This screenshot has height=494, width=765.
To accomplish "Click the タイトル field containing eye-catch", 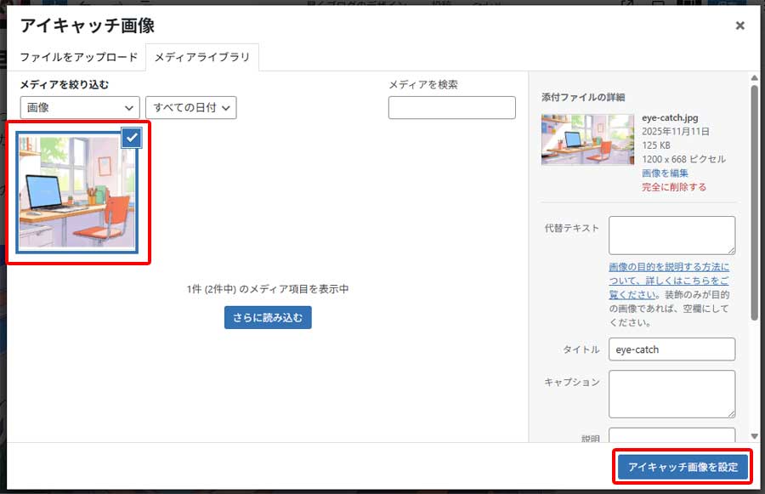I will tap(671, 349).
